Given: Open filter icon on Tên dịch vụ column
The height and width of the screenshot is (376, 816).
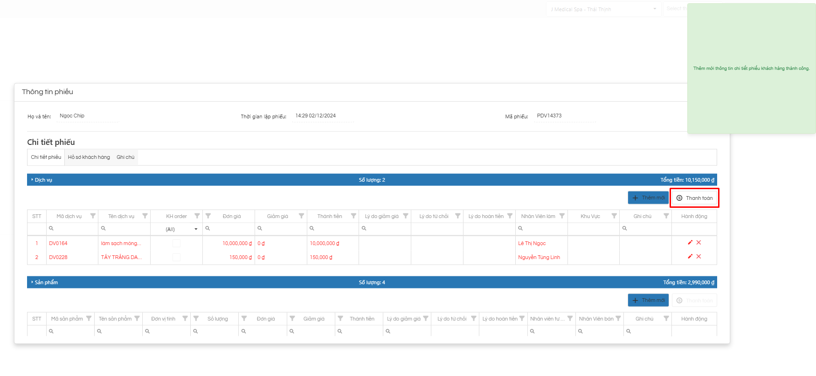Looking at the screenshot, I should click(145, 216).
